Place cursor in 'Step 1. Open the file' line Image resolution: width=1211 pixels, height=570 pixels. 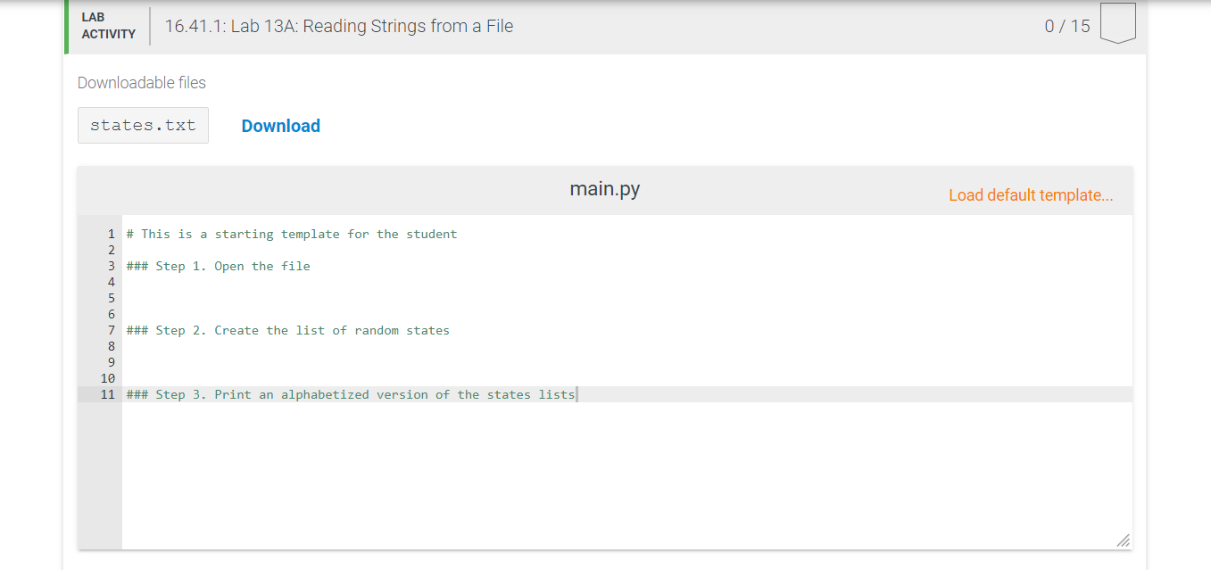tap(219, 266)
